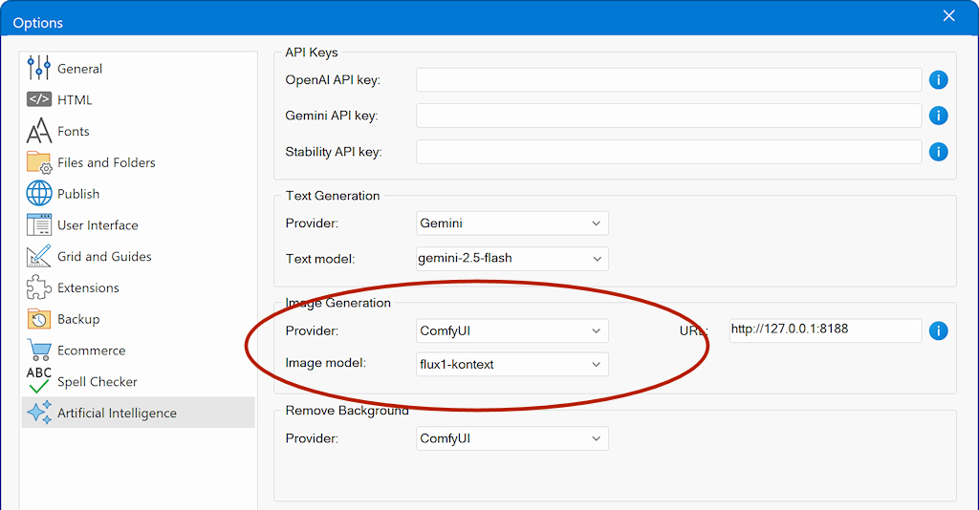Image resolution: width=979 pixels, height=510 pixels.
Task: Click the OpenAI API key input field
Action: (668, 80)
